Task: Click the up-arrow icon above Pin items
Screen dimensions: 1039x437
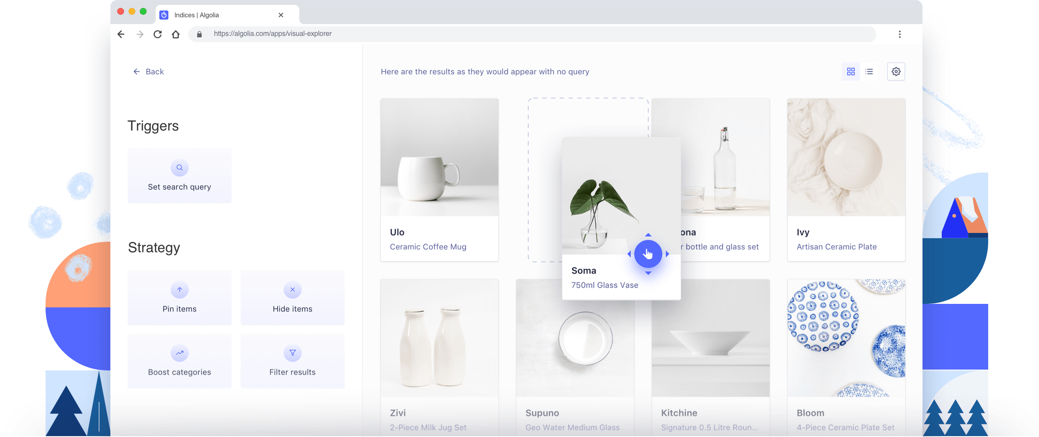Action: 180,290
